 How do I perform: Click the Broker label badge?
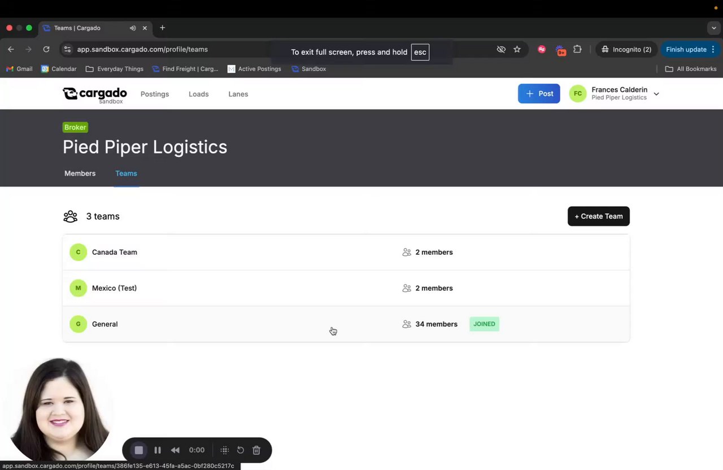75,127
